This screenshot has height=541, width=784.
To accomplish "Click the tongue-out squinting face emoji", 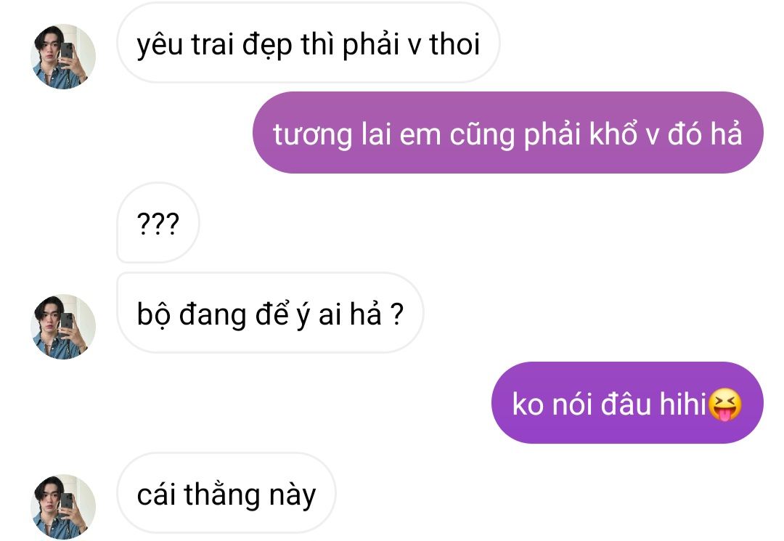I will click(x=725, y=404).
